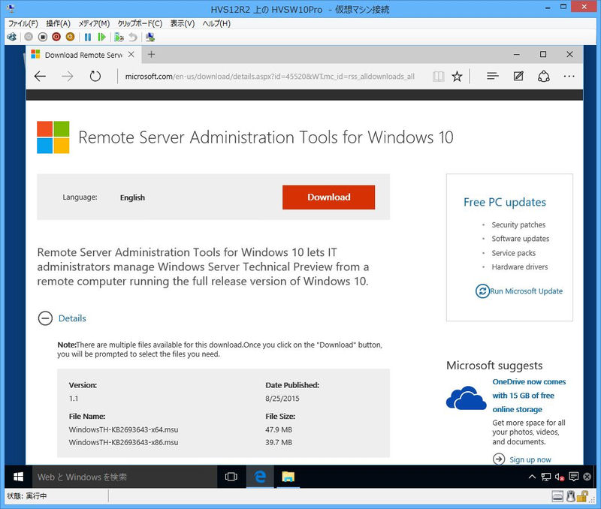601x509 pixels.
Task: Click the grey X icon in tray
Action: pyautogui.click(x=587, y=477)
